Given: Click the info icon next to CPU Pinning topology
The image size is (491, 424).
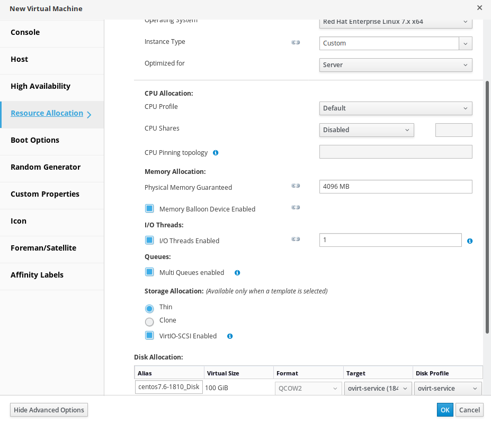Looking at the screenshot, I should click(216, 153).
